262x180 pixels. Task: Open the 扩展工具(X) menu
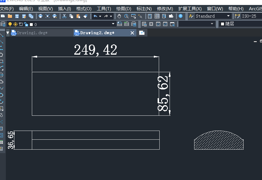tap(190, 9)
